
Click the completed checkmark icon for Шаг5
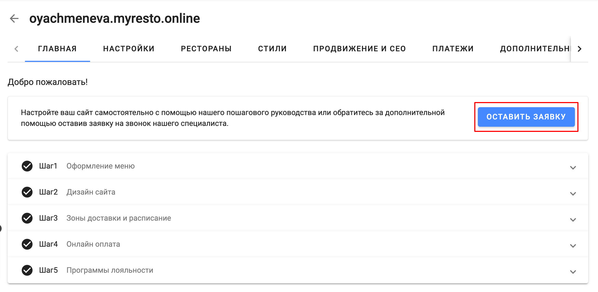click(x=27, y=270)
